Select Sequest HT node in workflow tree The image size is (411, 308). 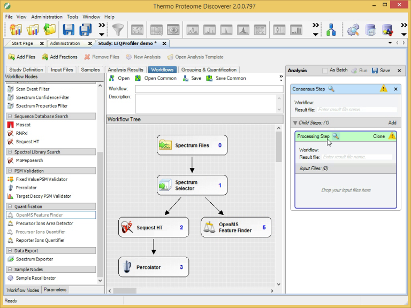tap(154, 227)
